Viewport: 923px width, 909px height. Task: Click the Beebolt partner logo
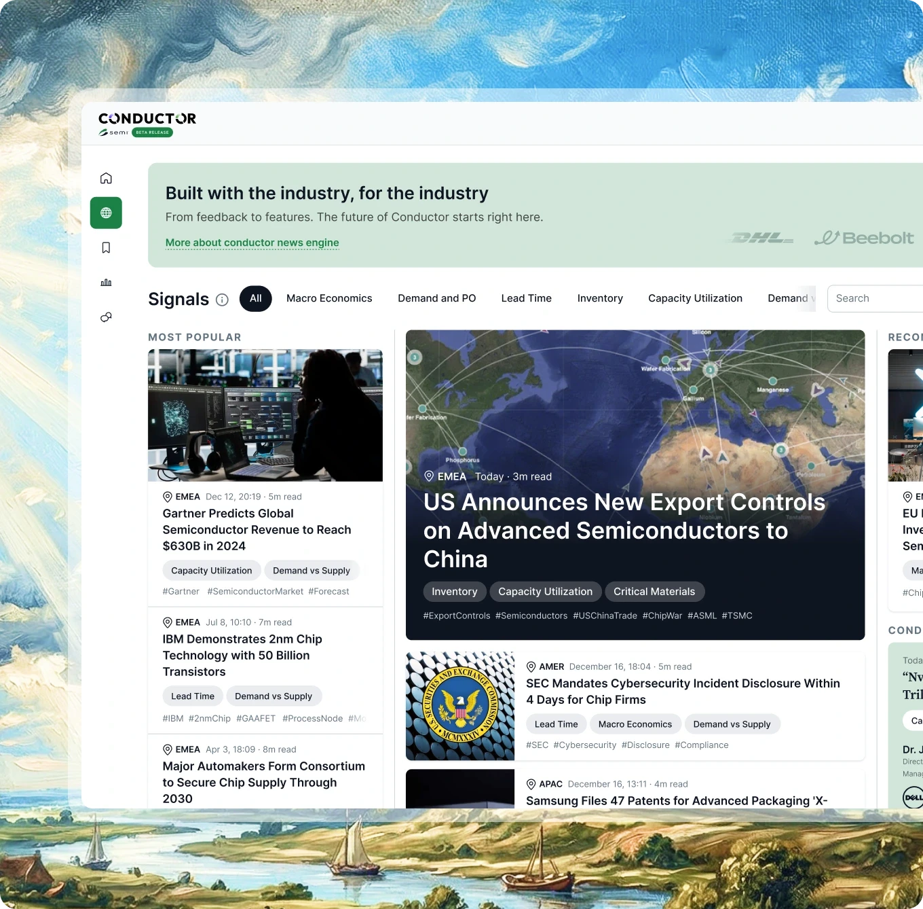pos(864,238)
